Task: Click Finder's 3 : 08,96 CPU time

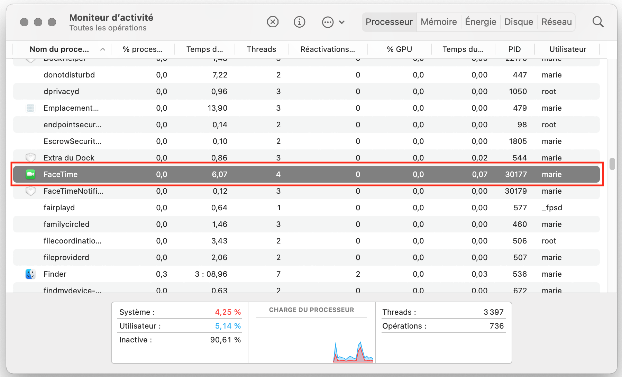Action: pyautogui.click(x=211, y=274)
